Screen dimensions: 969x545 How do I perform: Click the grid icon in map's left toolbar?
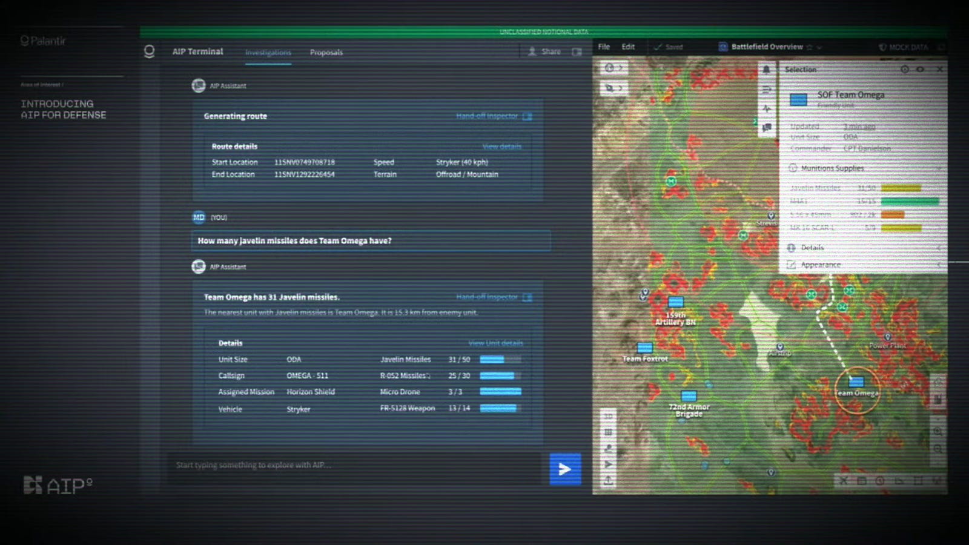click(608, 432)
